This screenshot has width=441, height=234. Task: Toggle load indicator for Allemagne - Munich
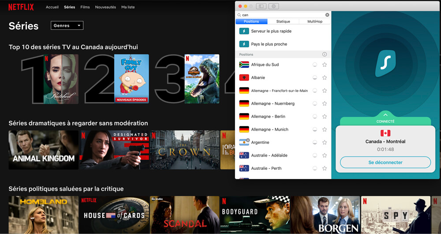[315, 129]
